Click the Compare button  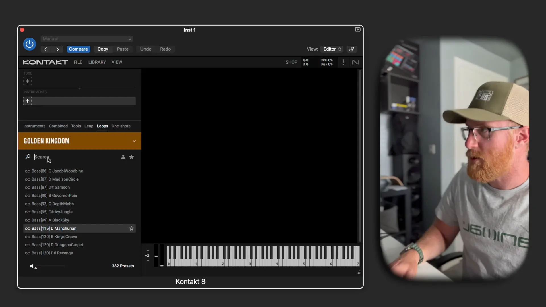(78, 49)
